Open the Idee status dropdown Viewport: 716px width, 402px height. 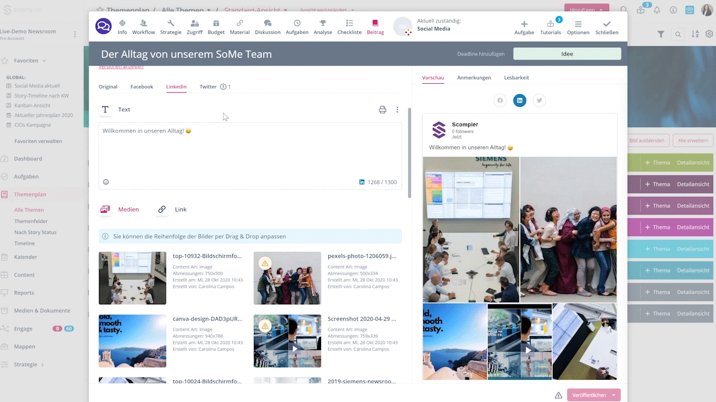coord(567,54)
